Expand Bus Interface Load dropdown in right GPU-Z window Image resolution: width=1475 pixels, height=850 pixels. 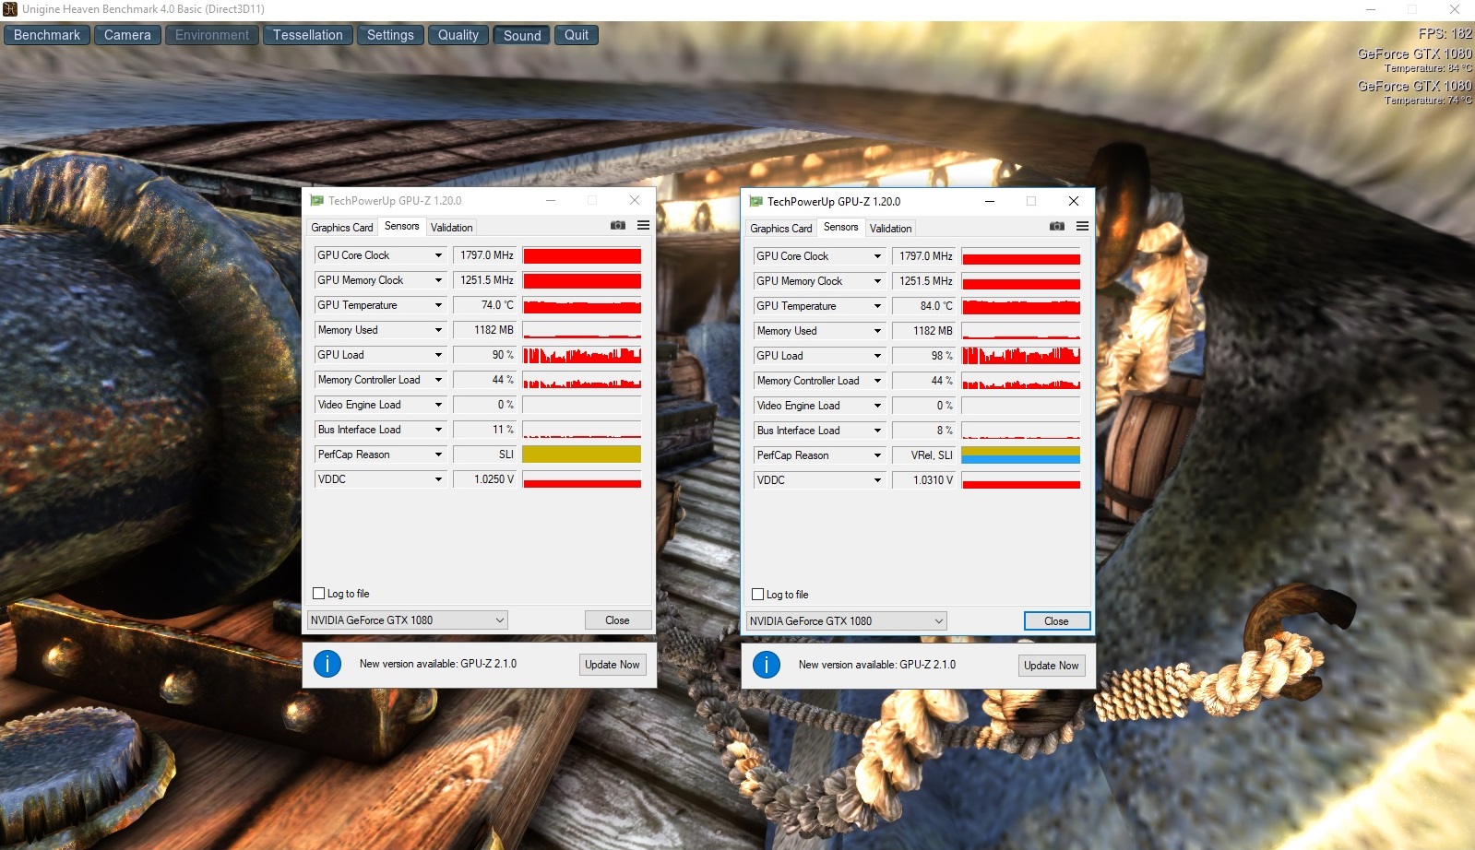coord(877,431)
